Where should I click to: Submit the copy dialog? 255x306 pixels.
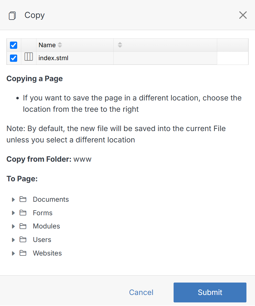[210, 292]
